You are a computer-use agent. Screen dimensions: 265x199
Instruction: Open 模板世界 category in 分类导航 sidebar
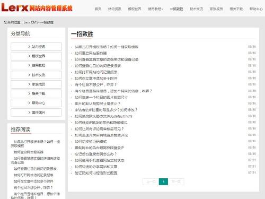point(36,56)
